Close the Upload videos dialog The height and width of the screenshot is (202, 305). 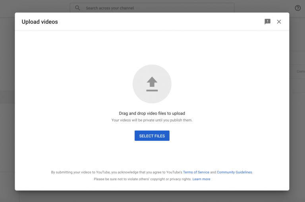point(279,22)
